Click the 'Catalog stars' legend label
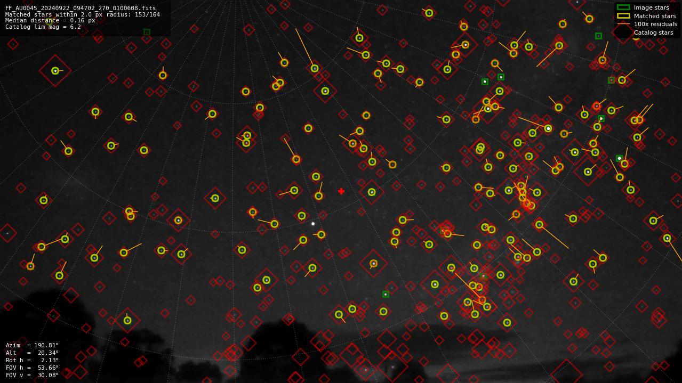Image resolution: width=682 pixels, height=383 pixels. (x=654, y=32)
